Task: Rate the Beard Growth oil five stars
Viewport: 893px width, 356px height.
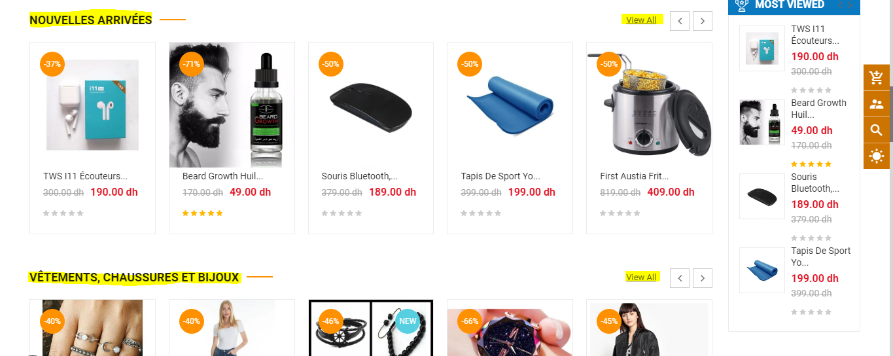Action: click(x=220, y=213)
